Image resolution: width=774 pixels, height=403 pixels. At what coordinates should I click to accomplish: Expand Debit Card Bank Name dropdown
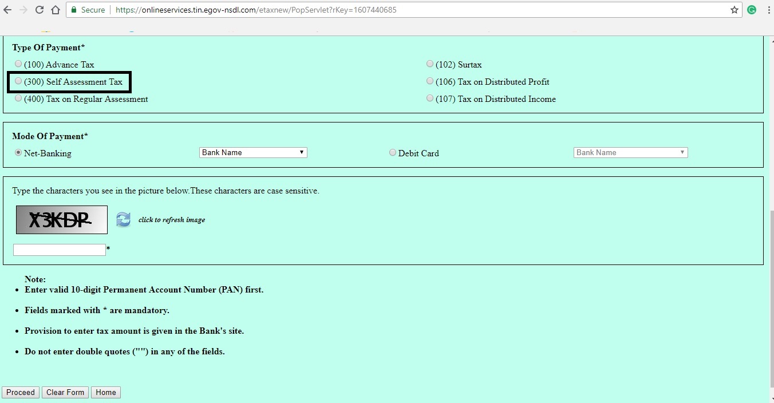(630, 152)
